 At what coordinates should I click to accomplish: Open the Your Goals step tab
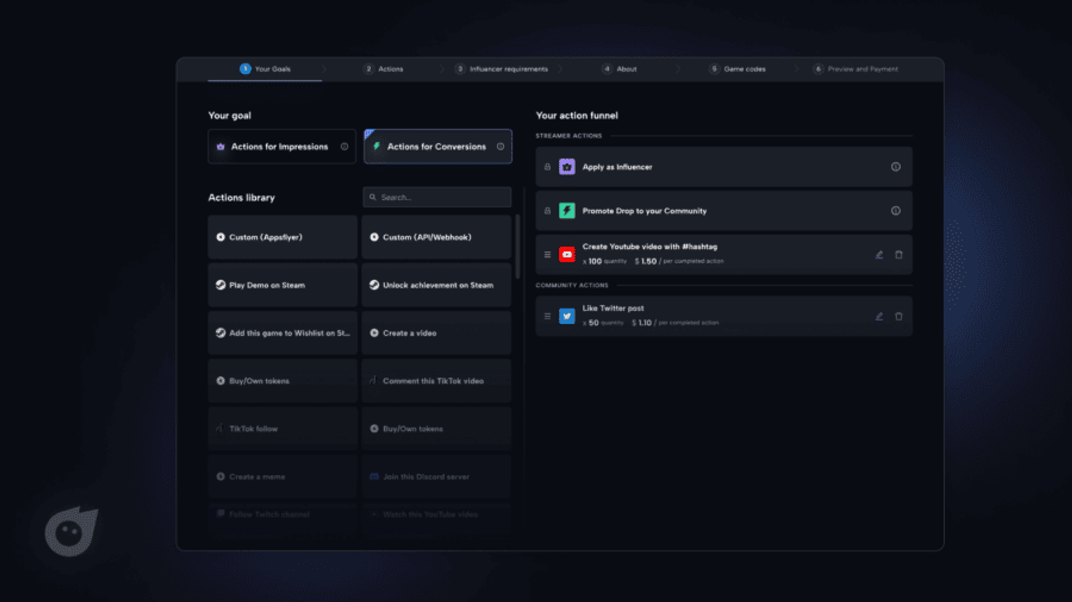[265, 69]
